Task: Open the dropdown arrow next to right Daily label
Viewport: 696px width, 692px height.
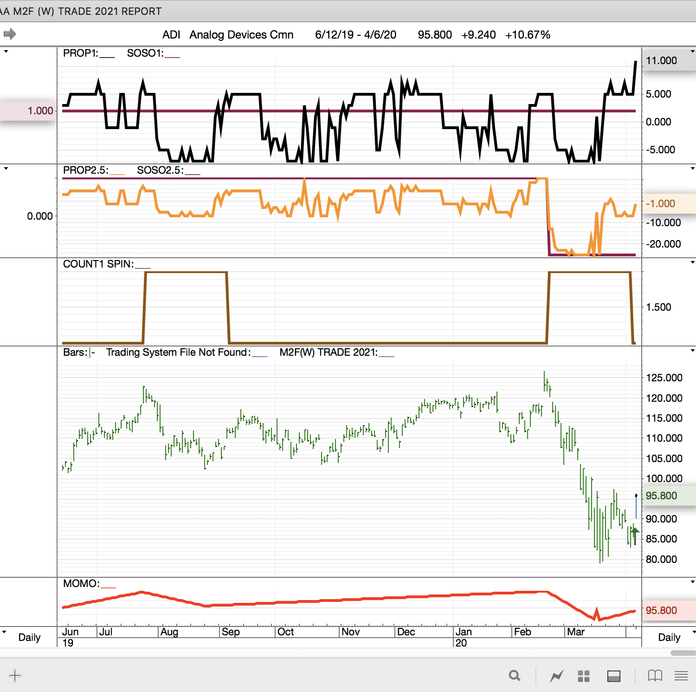Action: click(x=694, y=632)
